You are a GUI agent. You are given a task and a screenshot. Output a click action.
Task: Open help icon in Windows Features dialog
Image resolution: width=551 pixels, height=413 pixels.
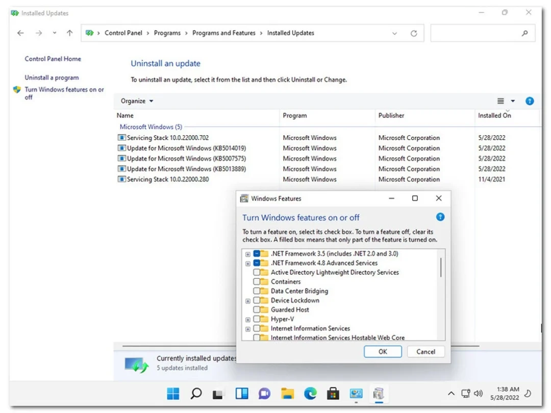[x=440, y=217]
